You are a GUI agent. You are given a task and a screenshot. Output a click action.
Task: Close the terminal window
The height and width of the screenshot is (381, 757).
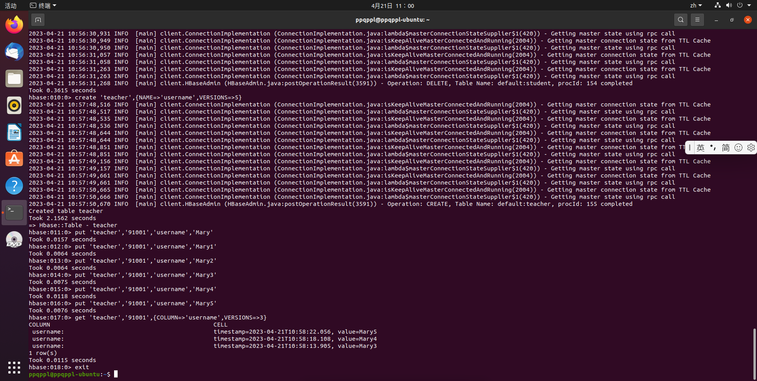[748, 20]
